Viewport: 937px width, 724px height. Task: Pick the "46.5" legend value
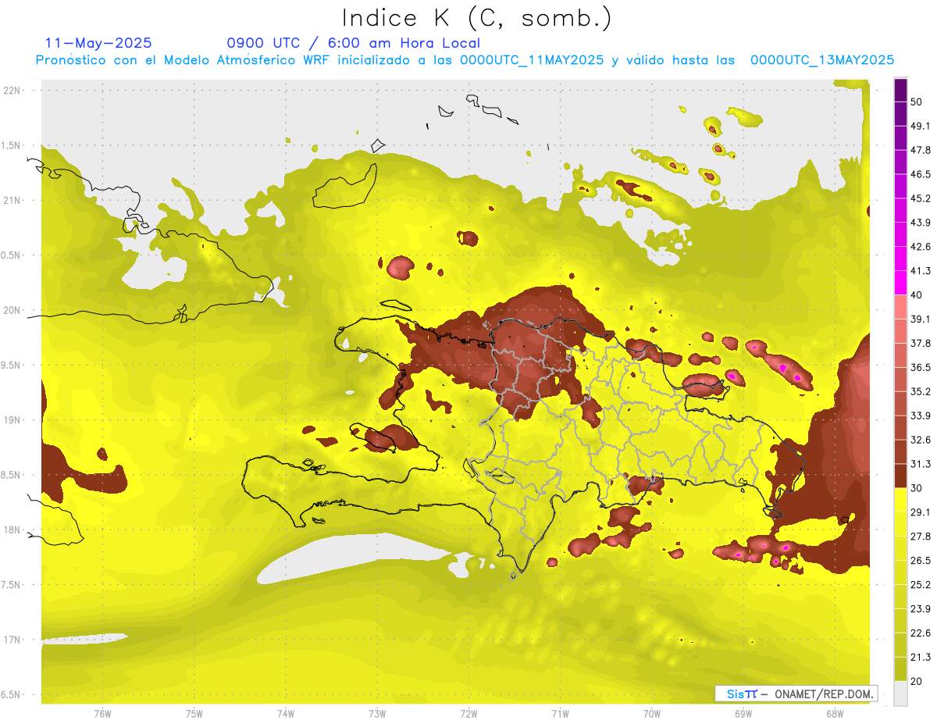[921, 174]
